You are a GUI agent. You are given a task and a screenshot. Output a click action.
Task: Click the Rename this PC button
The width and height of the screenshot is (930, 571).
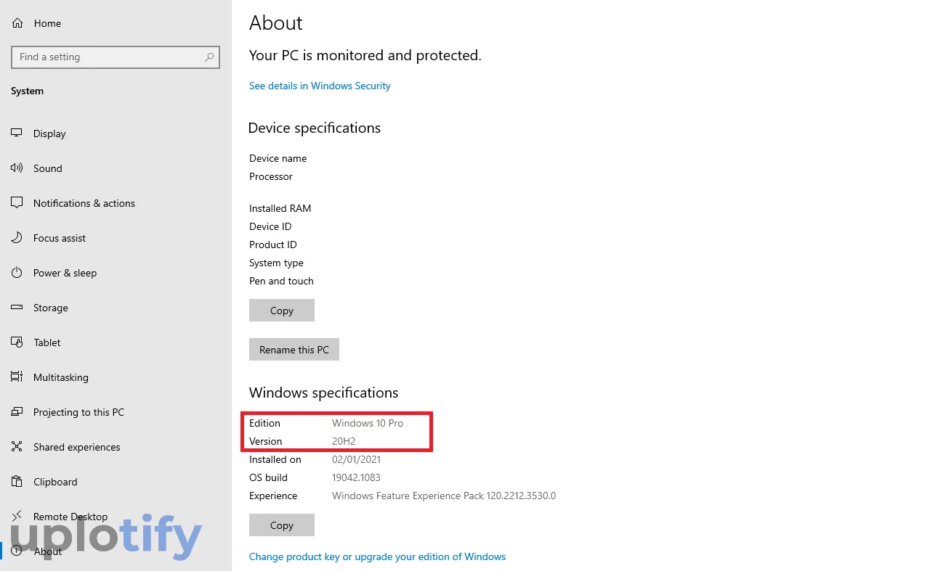(294, 350)
